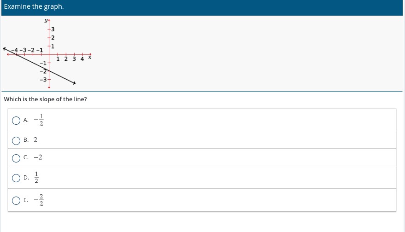
Task: Click the y-axis label on the graph
Action: [x=46, y=21]
